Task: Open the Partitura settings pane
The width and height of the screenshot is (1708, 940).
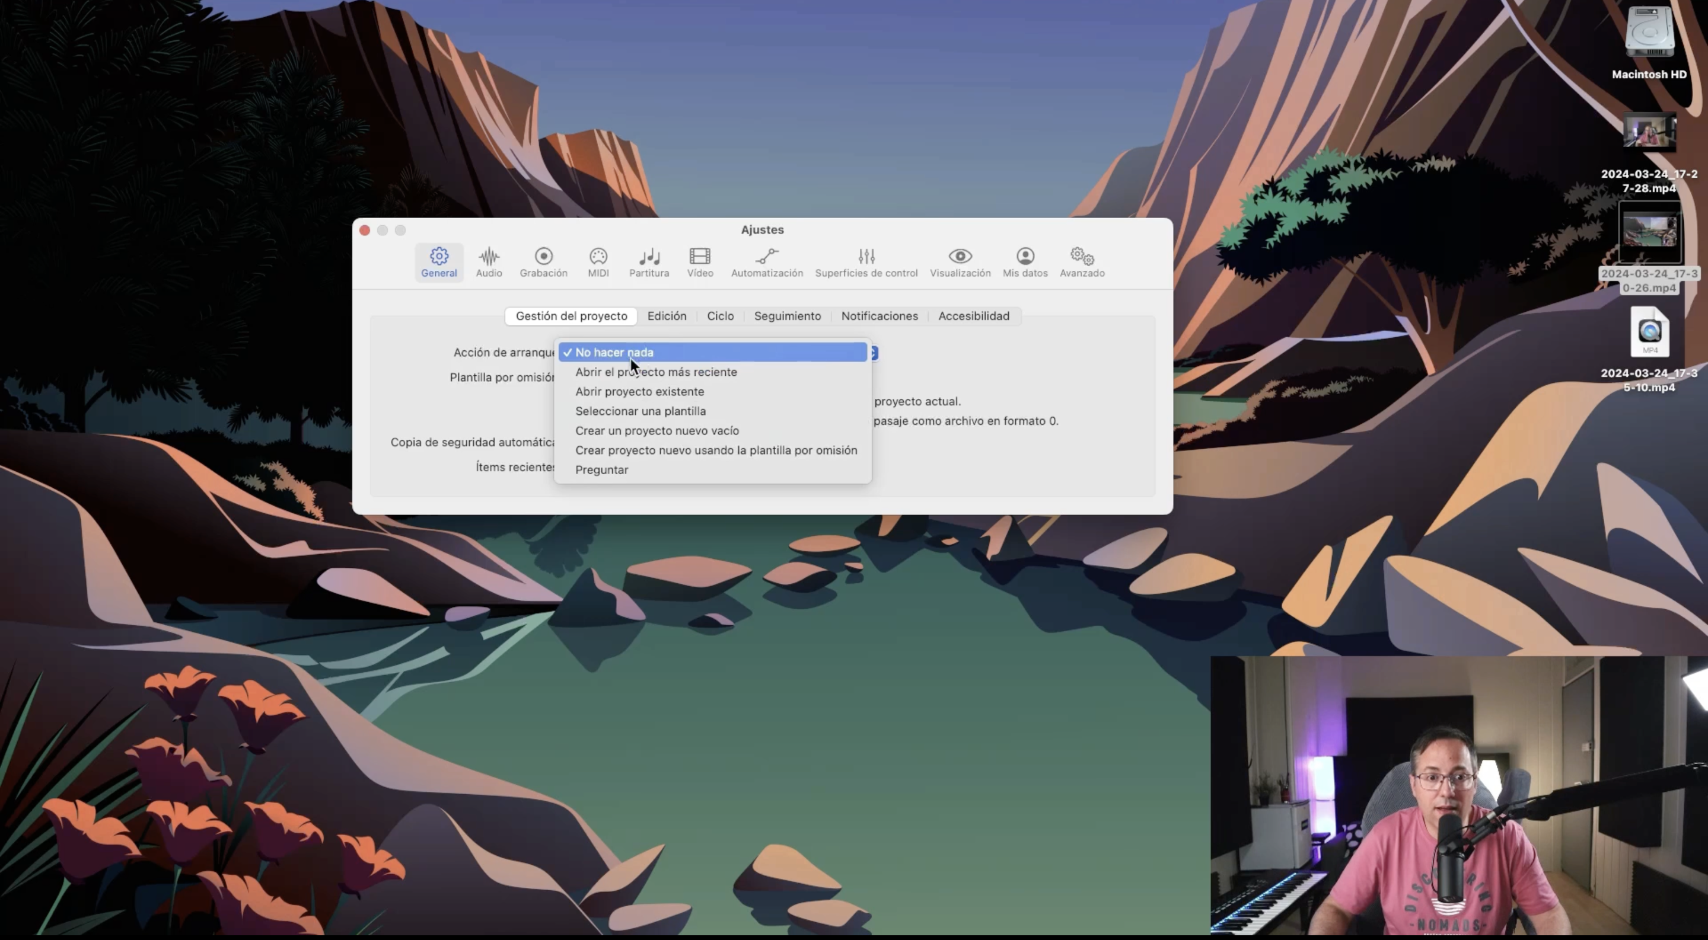Action: tap(648, 261)
